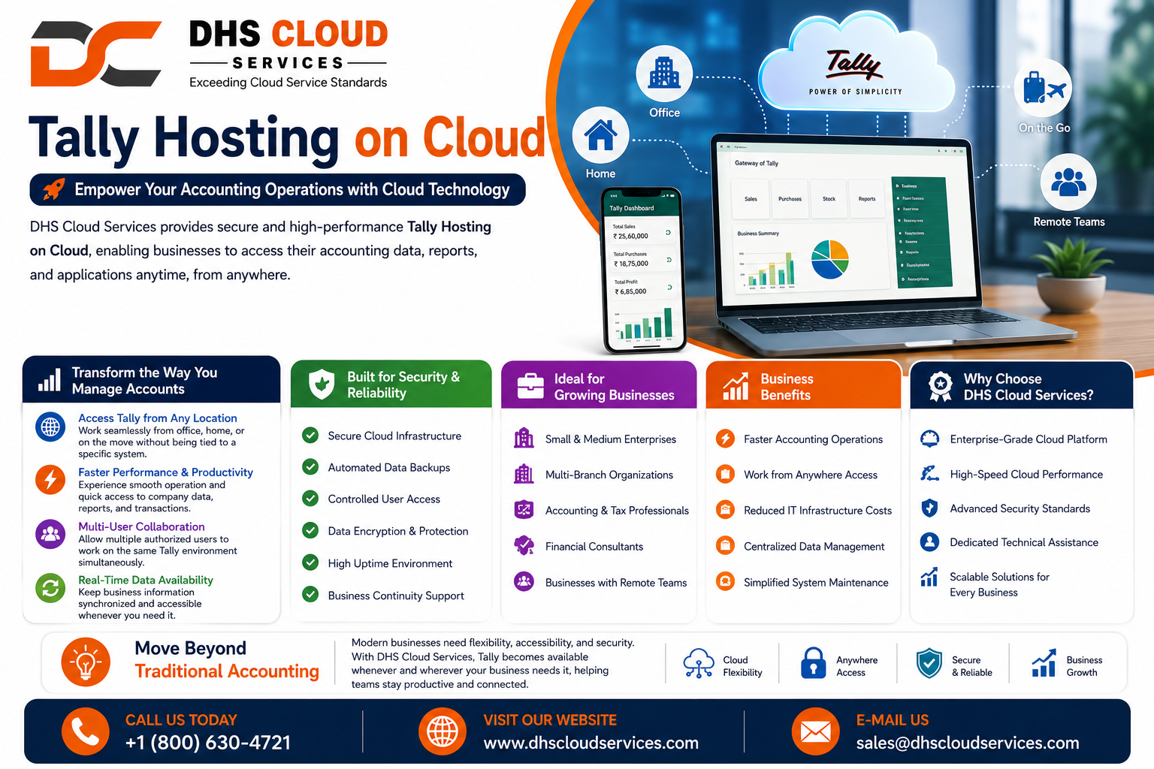Click the Home house icon
The width and height of the screenshot is (1154, 769).
pos(600,136)
